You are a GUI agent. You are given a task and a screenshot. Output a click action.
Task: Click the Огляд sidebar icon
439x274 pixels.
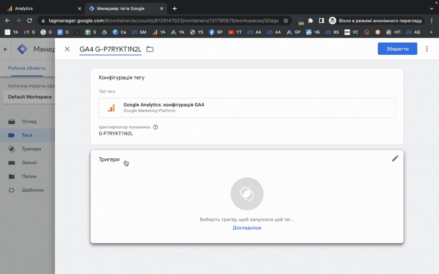pyautogui.click(x=12, y=122)
